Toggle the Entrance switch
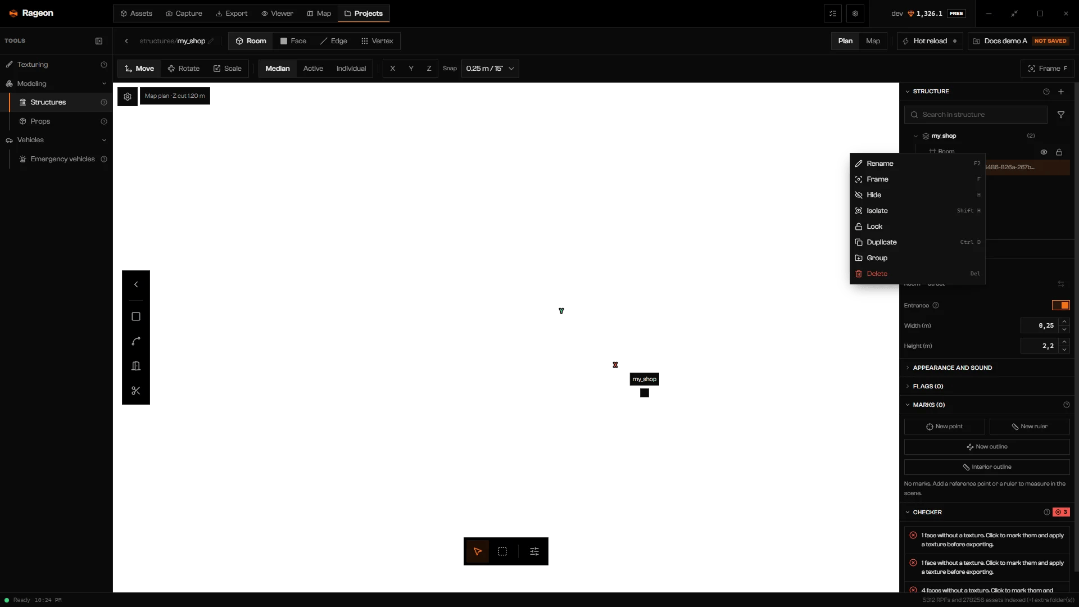Screen dimensions: 1079x607 tap(1060, 305)
